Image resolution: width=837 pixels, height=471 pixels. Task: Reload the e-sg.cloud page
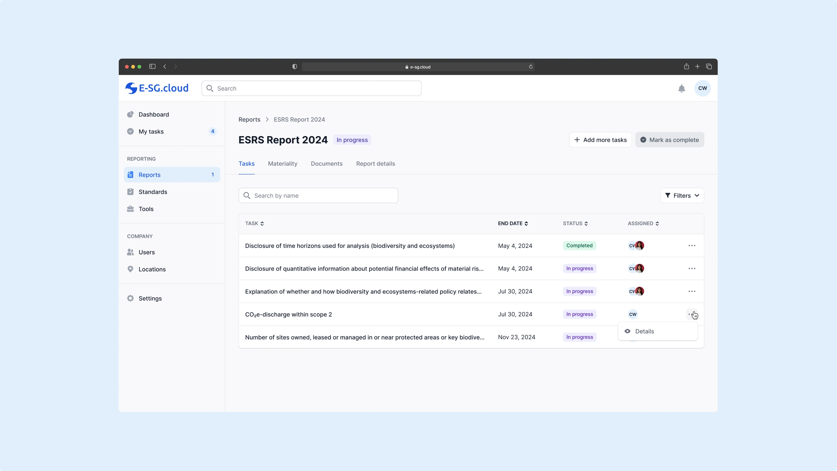coord(531,67)
